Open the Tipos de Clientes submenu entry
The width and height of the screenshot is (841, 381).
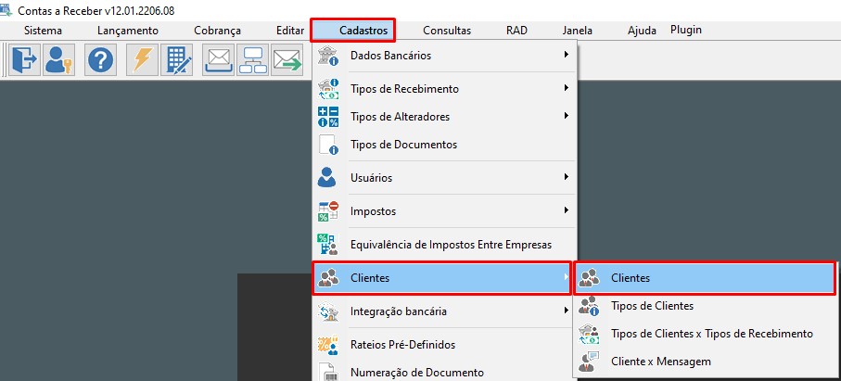704,306
